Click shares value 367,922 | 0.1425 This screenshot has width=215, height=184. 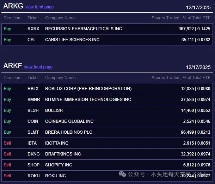194,29
